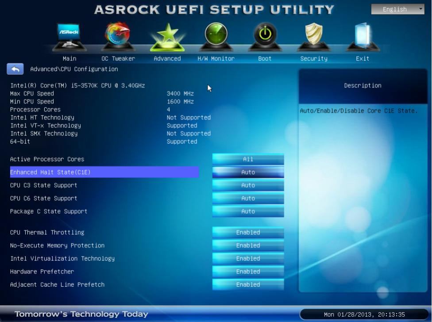Switch to the Advanced tab label
Screen dimensions: 432x322
coord(167,58)
